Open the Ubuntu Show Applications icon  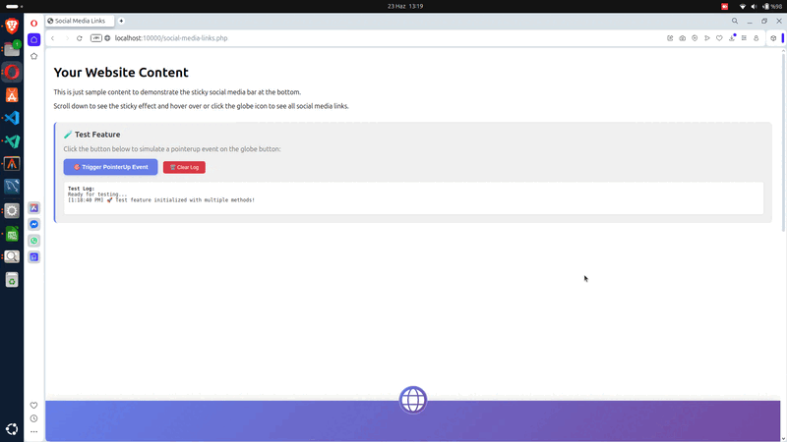point(12,429)
